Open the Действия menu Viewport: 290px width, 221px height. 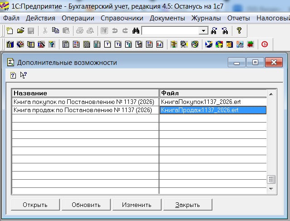coord(40,18)
